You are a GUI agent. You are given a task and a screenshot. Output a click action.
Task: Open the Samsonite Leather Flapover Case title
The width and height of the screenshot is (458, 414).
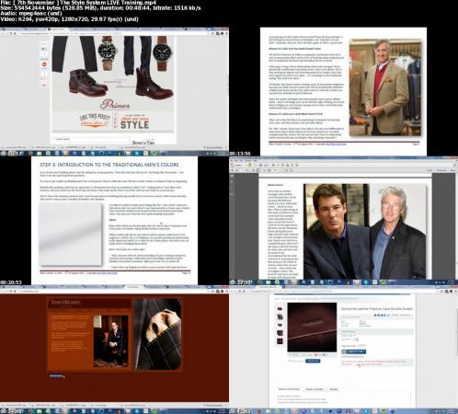[376, 309]
